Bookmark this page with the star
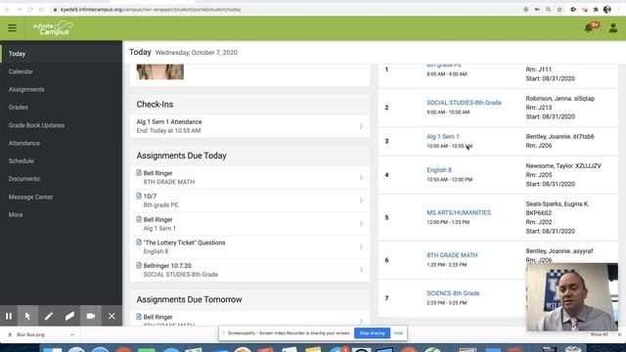Image resolution: width=626 pixels, height=352 pixels. (x=559, y=9)
